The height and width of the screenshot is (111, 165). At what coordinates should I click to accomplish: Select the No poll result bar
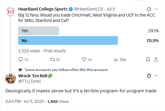[68, 41]
